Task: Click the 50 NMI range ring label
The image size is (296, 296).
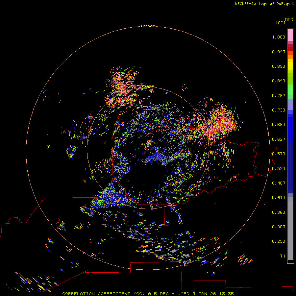Action: (x=148, y=87)
